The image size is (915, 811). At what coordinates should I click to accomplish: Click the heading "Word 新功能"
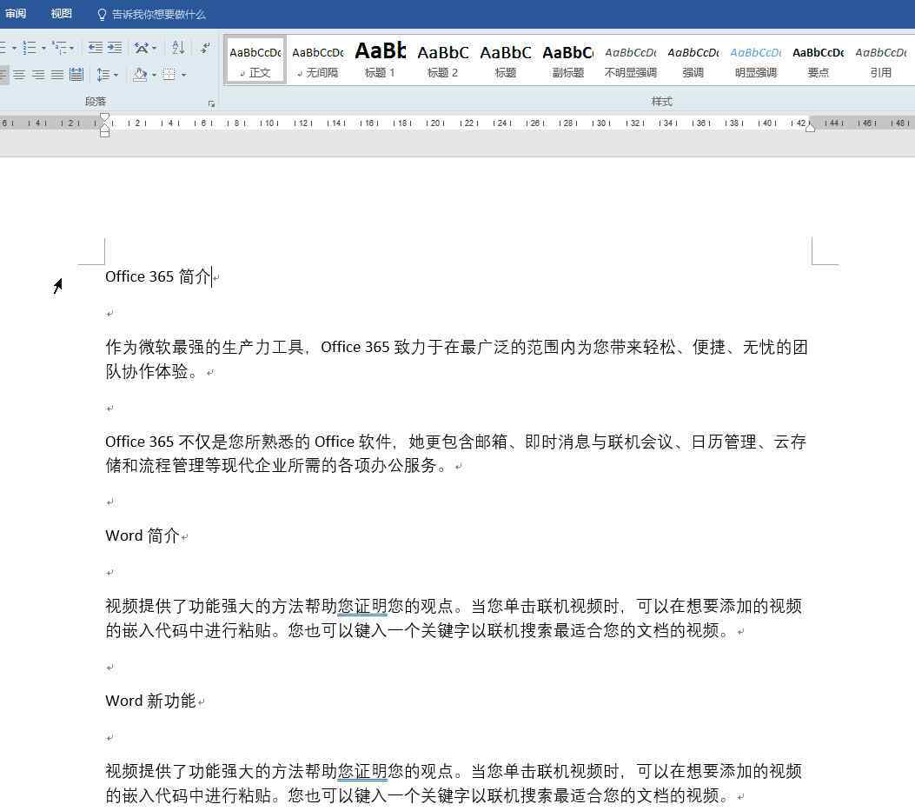point(150,701)
